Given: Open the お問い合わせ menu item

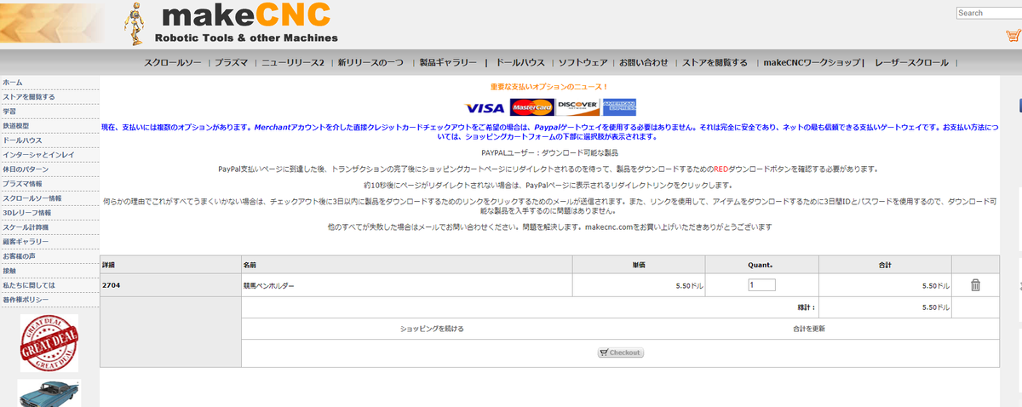Looking at the screenshot, I should click(644, 62).
